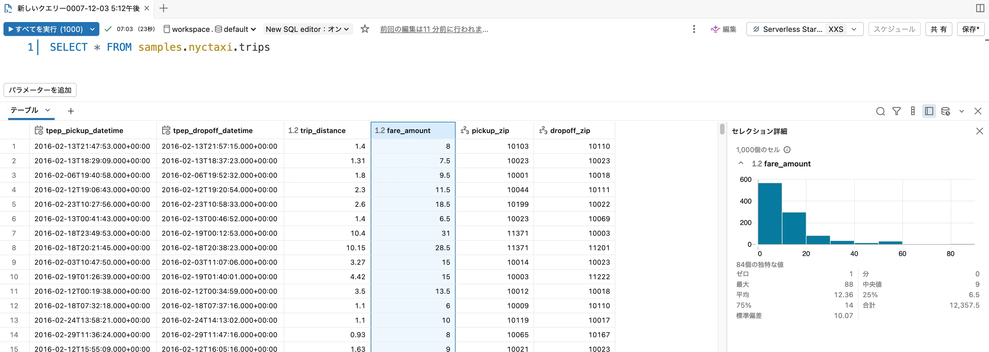Select row number 12
The height and width of the screenshot is (352, 989).
click(x=14, y=306)
